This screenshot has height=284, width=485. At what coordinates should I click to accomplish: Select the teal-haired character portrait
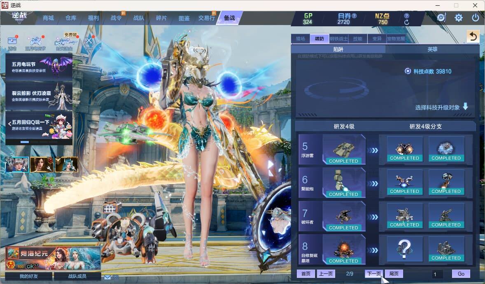[x=66, y=164]
